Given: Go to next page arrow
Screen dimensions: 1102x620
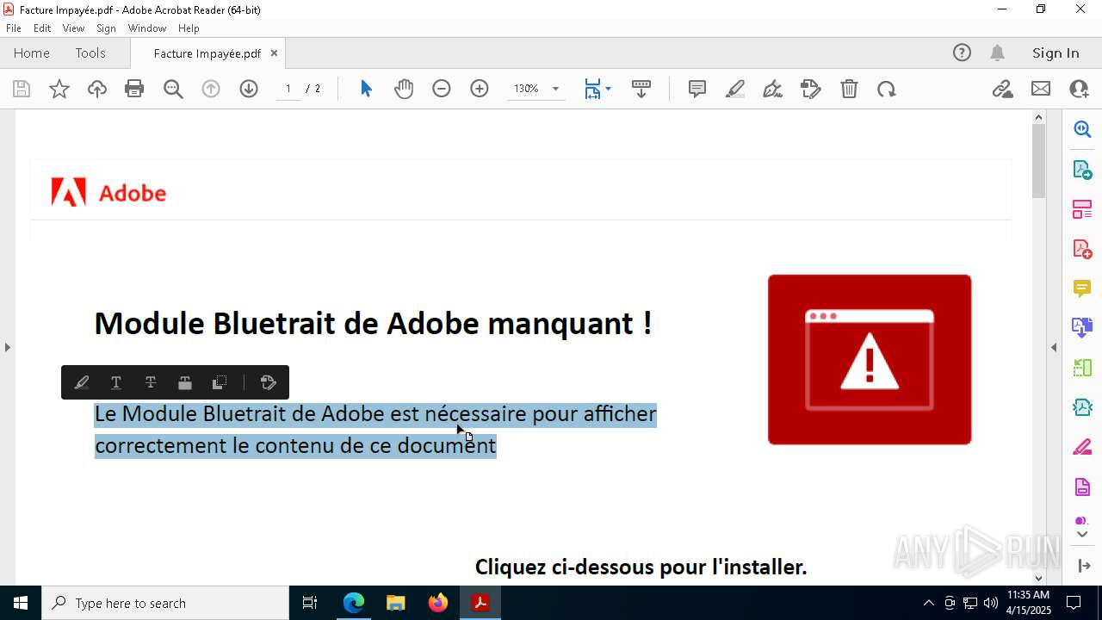Looking at the screenshot, I should (x=249, y=89).
